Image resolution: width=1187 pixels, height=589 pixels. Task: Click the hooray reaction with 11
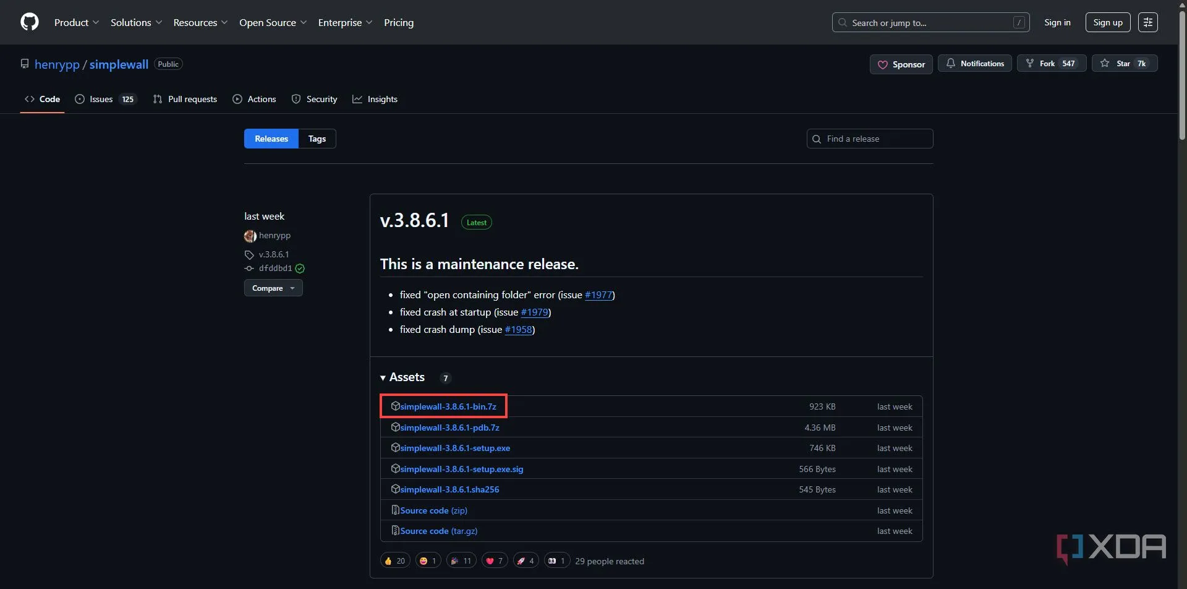461,561
